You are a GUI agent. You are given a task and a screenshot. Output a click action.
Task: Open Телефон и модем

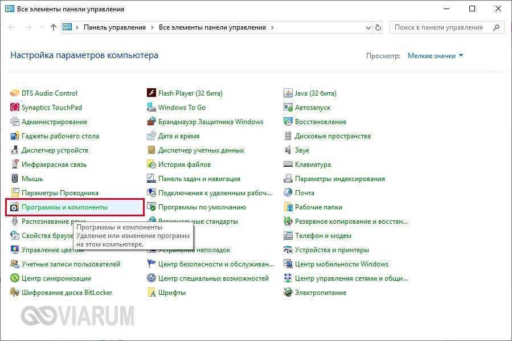[323, 236]
